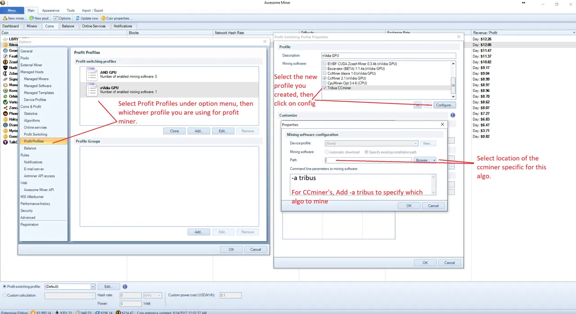Image resolution: width=576 pixels, height=314 pixels.
Task: Select Specify existing installation path radio
Action: click(x=366, y=152)
